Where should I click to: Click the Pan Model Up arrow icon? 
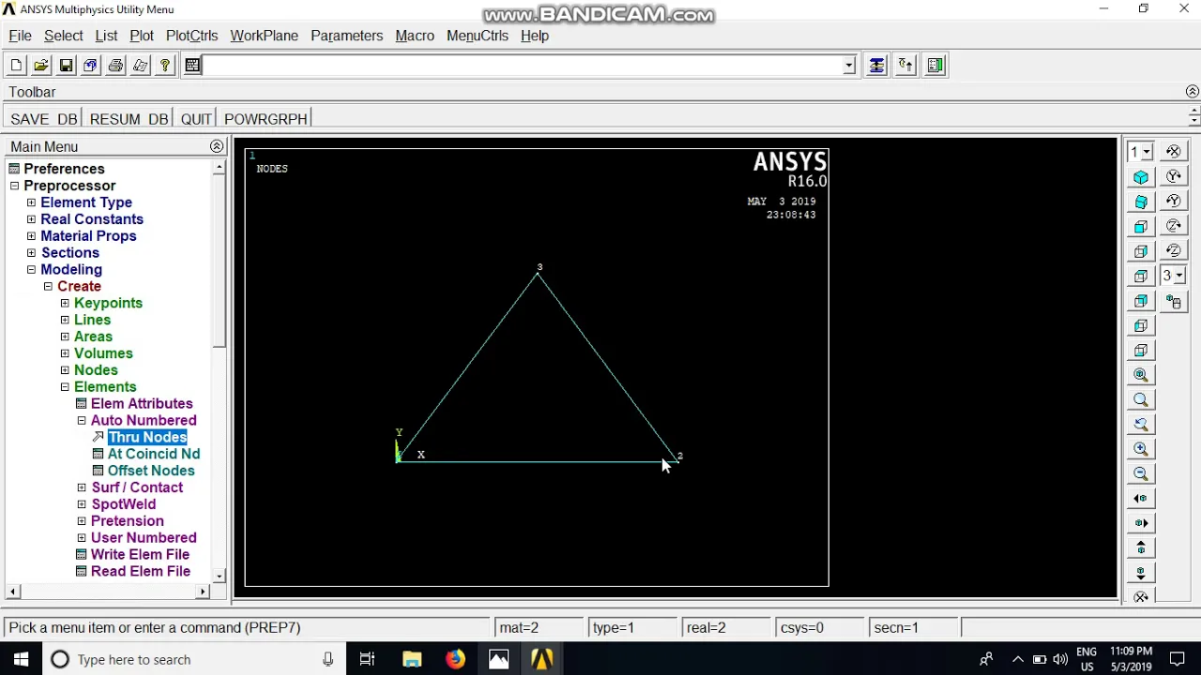(x=1141, y=548)
